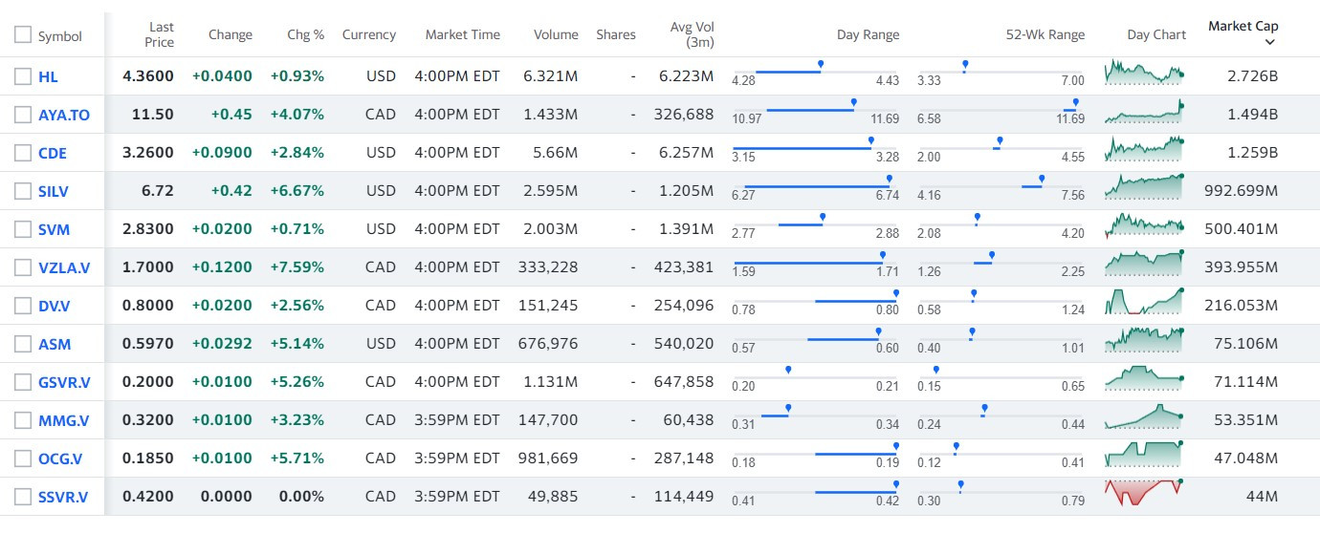This screenshot has height=533, width=1320.
Task: Open the HL day chart sparkline
Action: pyautogui.click(x=1144, y=75)
